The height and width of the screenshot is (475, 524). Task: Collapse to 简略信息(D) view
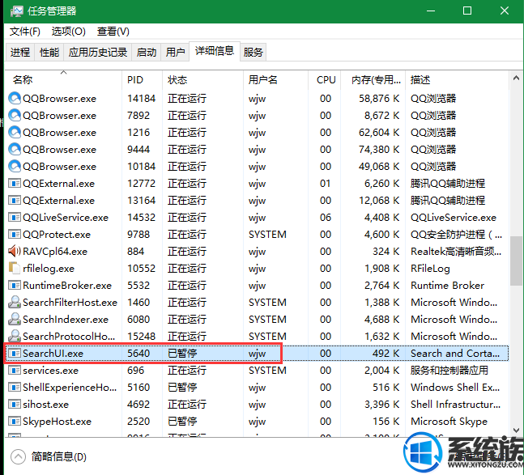coord(49,456)
